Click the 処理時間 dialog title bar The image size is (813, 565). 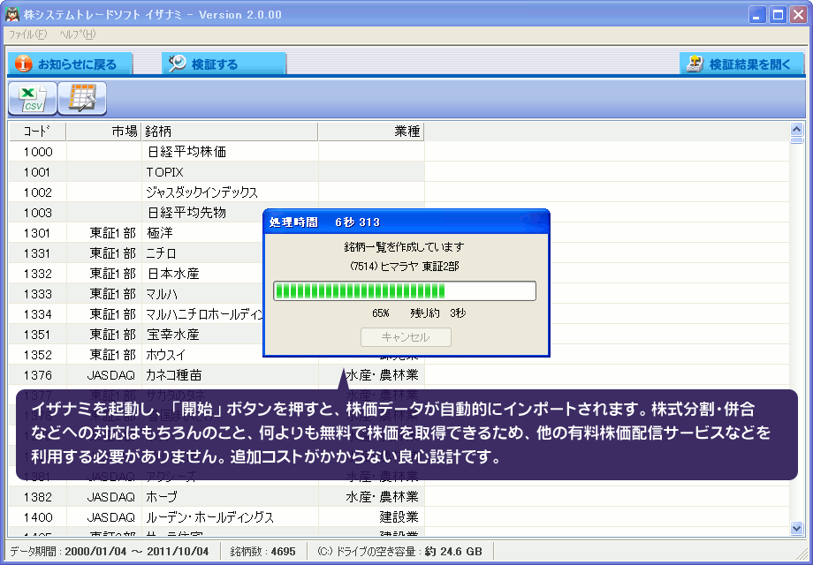406,222
